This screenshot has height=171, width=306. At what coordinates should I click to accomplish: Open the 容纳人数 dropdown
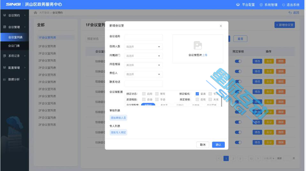pyautogui.click(x=143, y=47)
